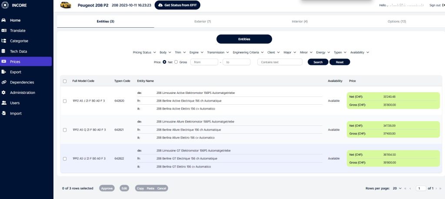Expand the Minor filter dropdown

click(306, 52)
